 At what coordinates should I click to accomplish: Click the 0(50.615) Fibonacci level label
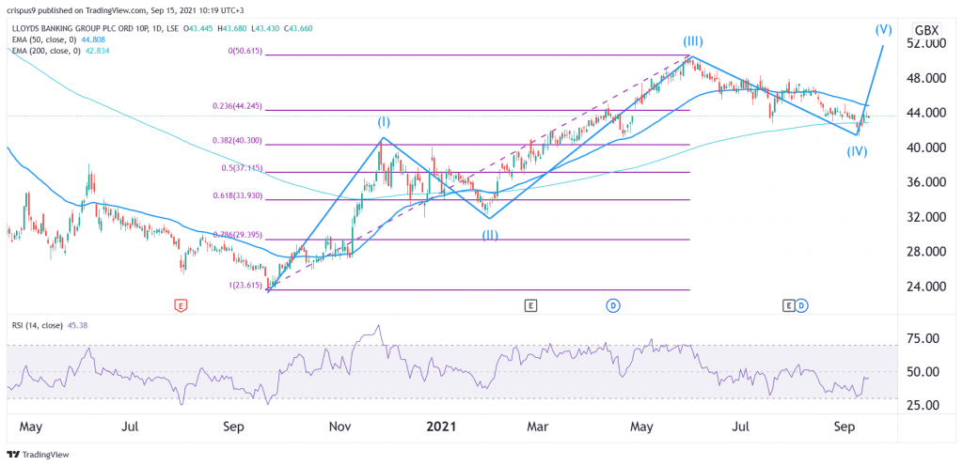pos(245,52)
